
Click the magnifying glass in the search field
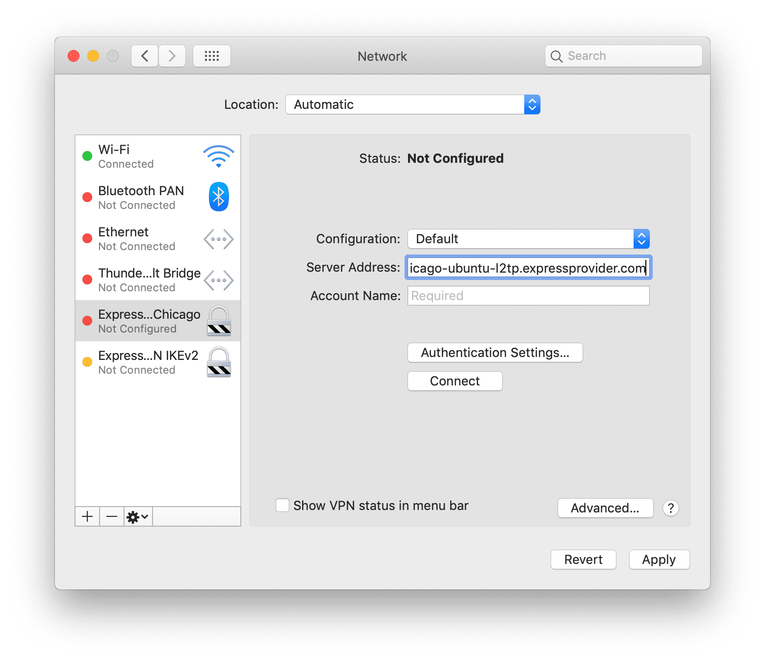(557, 56)
